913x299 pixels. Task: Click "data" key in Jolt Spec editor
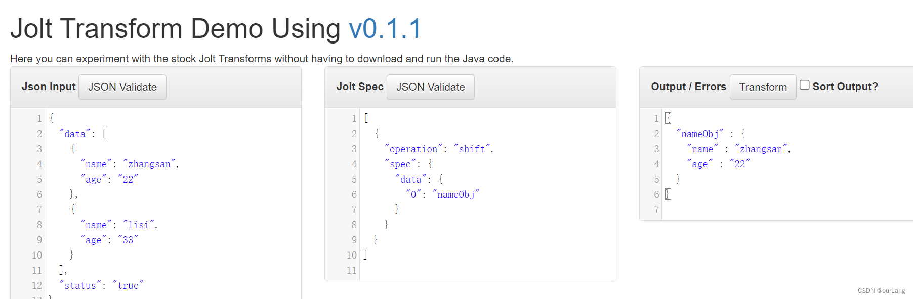(x=411, y=179)
